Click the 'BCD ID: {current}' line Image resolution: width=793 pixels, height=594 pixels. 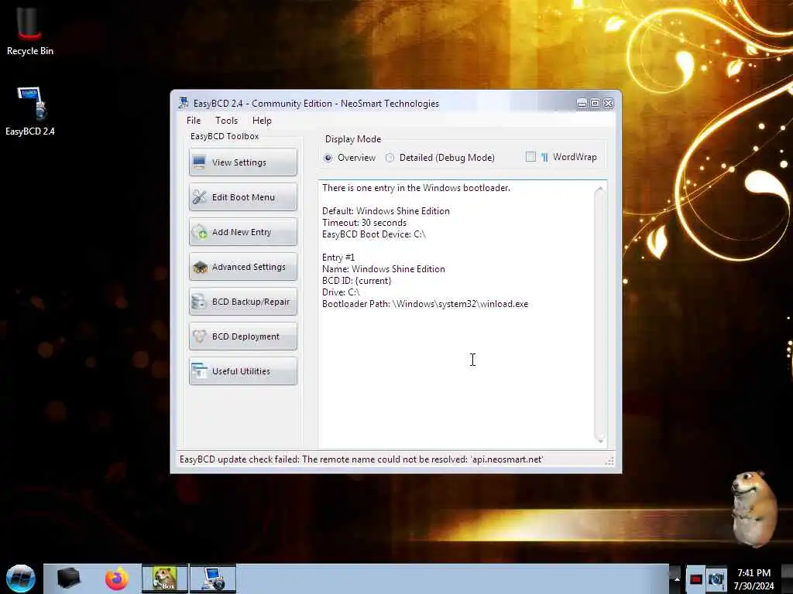356,281
